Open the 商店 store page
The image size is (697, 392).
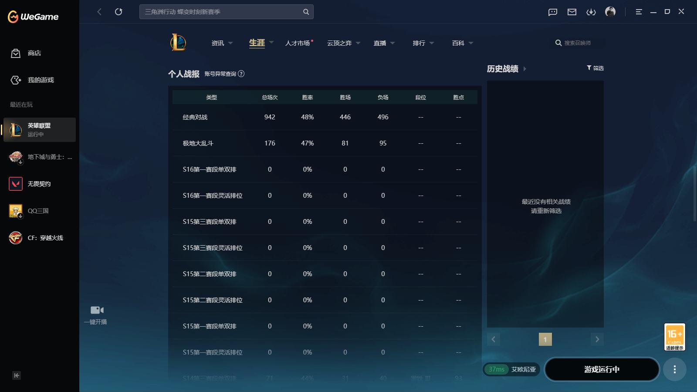point(26,53)
